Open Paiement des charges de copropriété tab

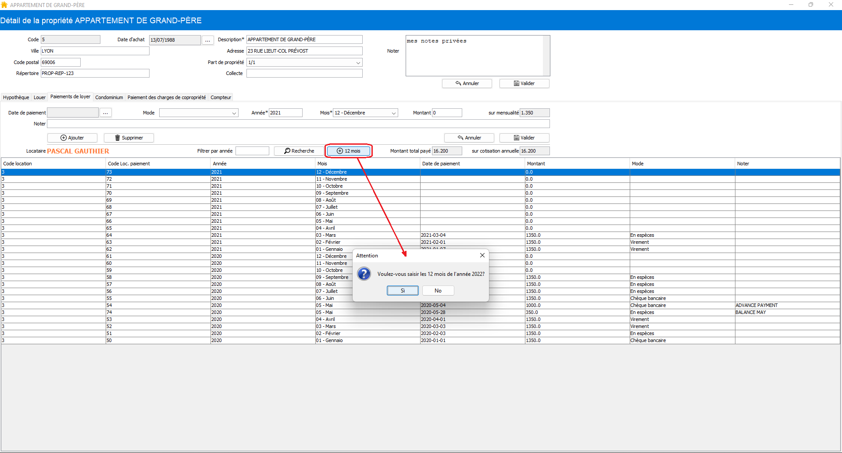pyautogui.click(x=167, y=97)
